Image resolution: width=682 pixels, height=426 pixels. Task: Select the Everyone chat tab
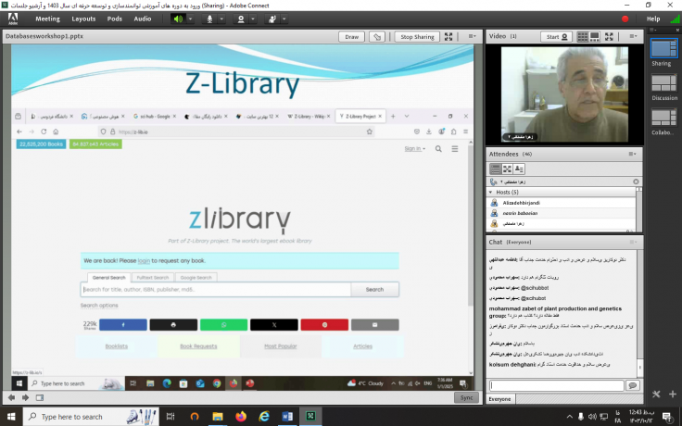pos(499,399)
